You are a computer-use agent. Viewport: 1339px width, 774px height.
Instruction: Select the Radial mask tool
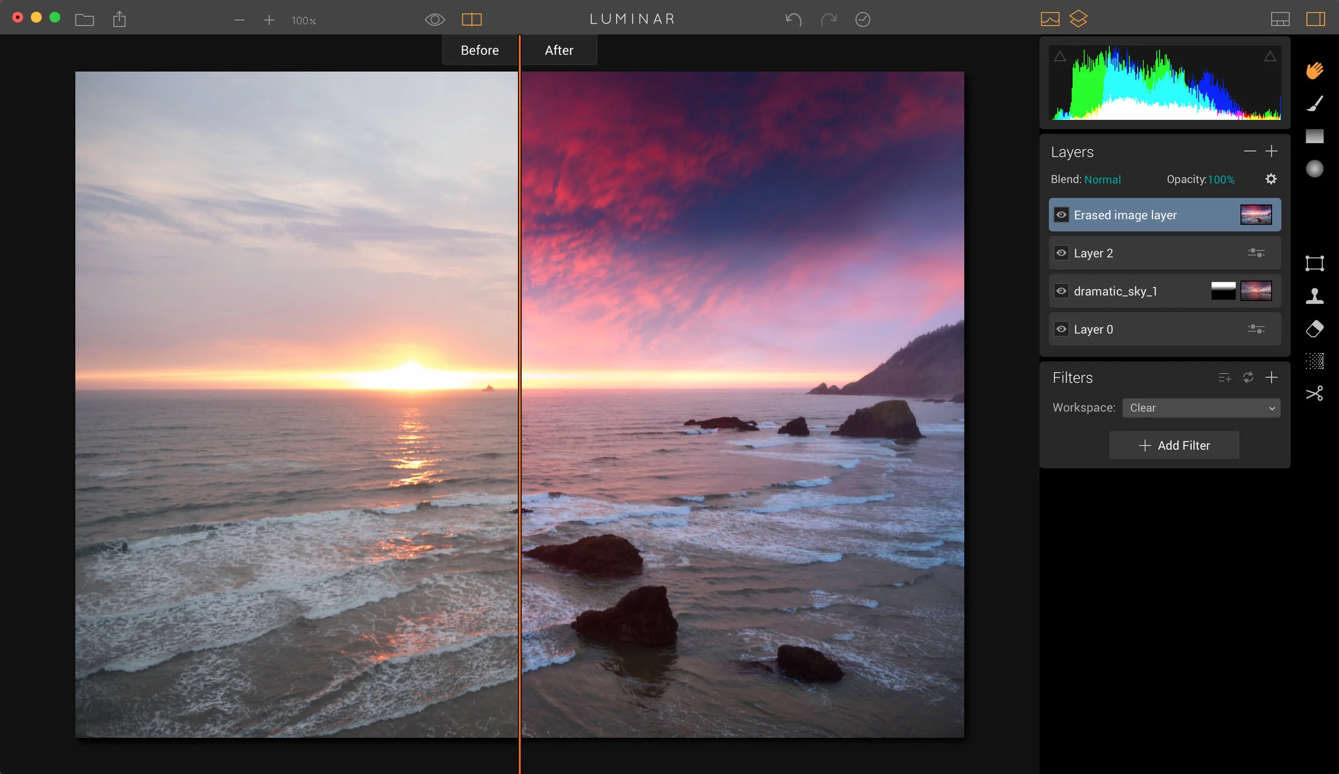(x=1314, y=169)
